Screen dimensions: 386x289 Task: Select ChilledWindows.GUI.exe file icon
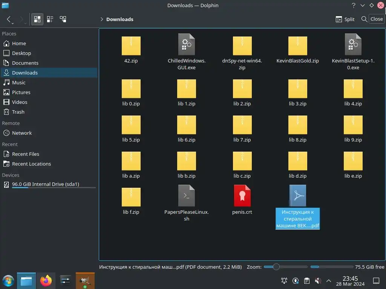coord(187,44)
